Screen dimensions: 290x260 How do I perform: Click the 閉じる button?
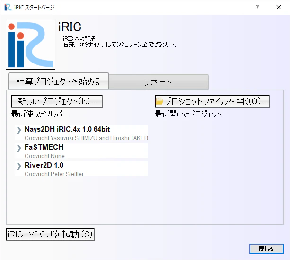point(266,249)
